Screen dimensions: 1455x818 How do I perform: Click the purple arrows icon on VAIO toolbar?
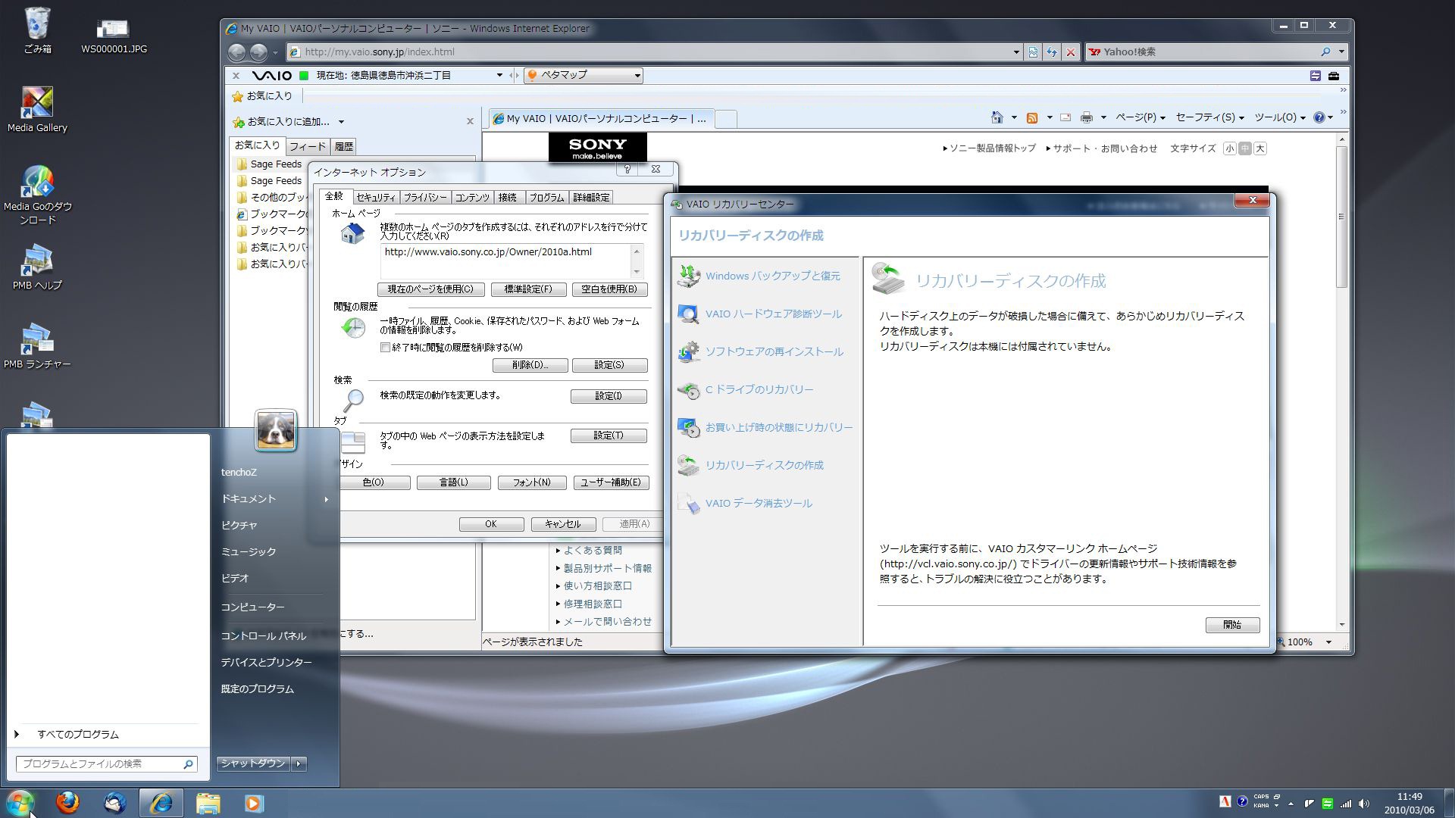pos(1316,76)
